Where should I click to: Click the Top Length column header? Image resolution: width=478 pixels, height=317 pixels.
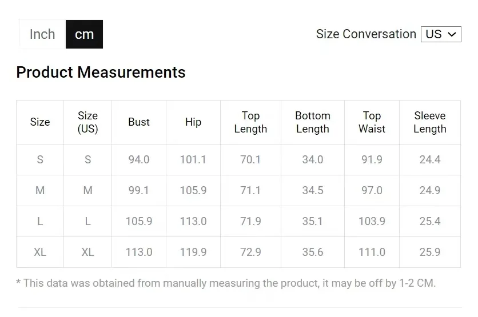pyautogui.click(x=250, y=122)
